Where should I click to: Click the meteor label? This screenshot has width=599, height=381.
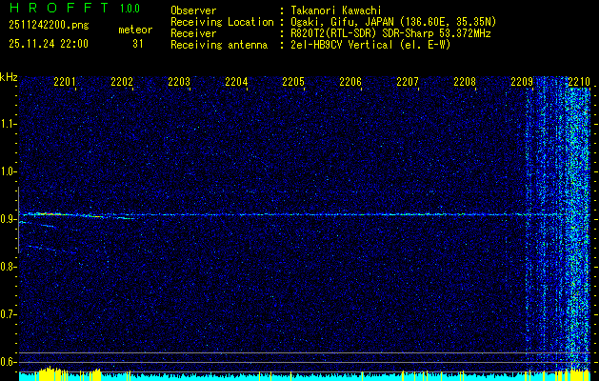coord(135,30)
